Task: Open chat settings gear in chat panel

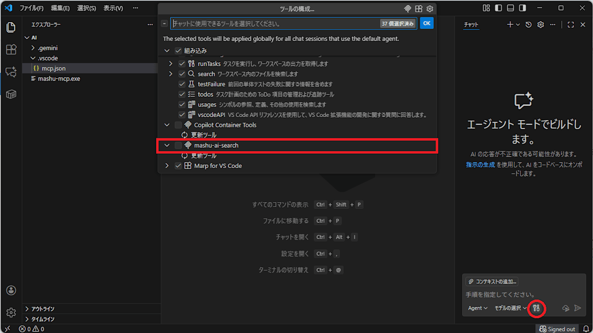Action: point(541,25)
